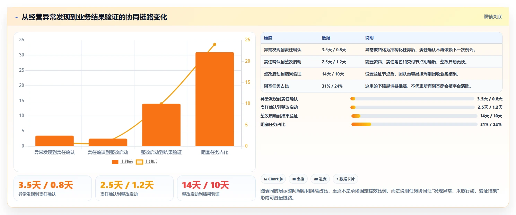Screen dimensions: 516x215
Task: Click the progress bar for 整改启动到结果验证
Action: pos(414,116)
